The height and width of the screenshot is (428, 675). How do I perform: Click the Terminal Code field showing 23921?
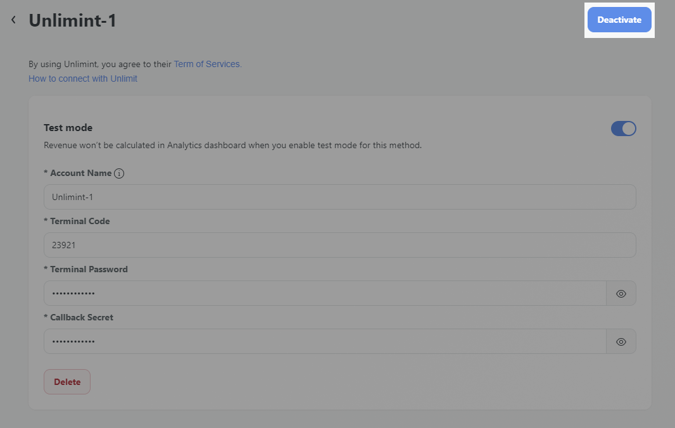click(339, 246)
